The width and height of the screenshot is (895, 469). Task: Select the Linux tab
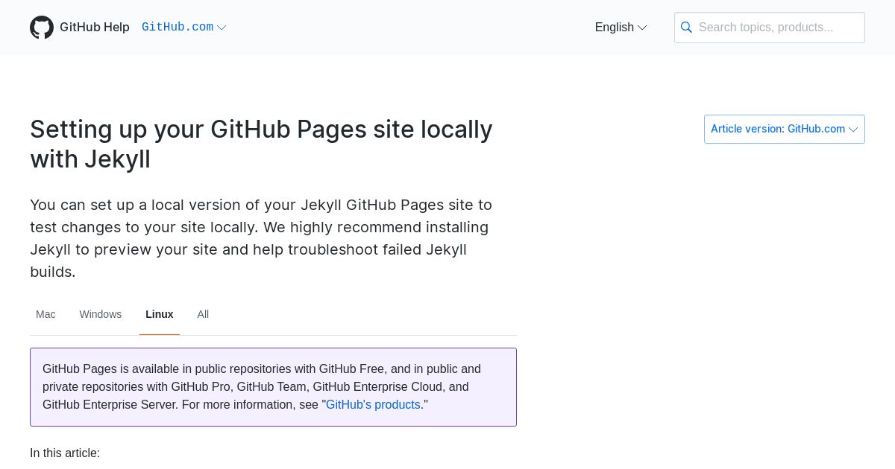(x=160, y=314)
